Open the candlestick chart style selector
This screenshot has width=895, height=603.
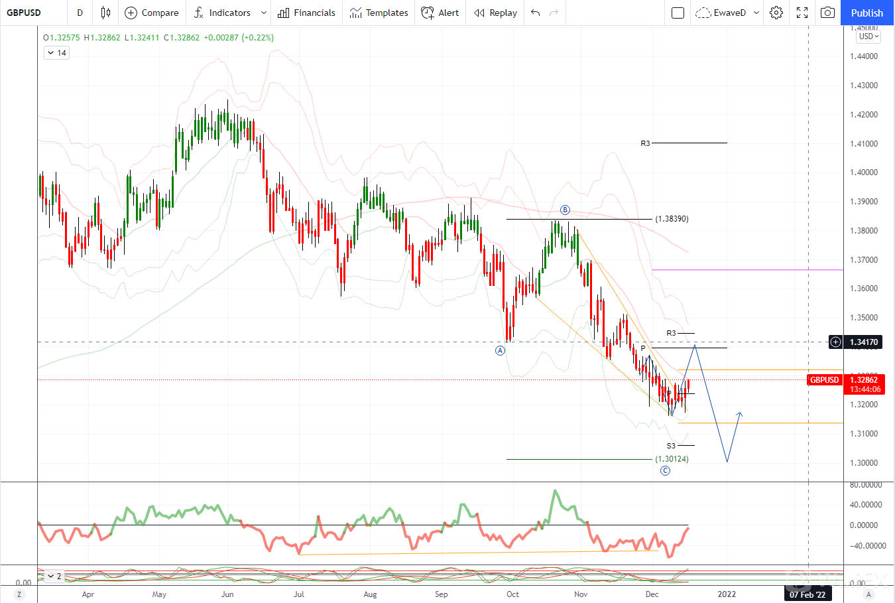[105, 13]
